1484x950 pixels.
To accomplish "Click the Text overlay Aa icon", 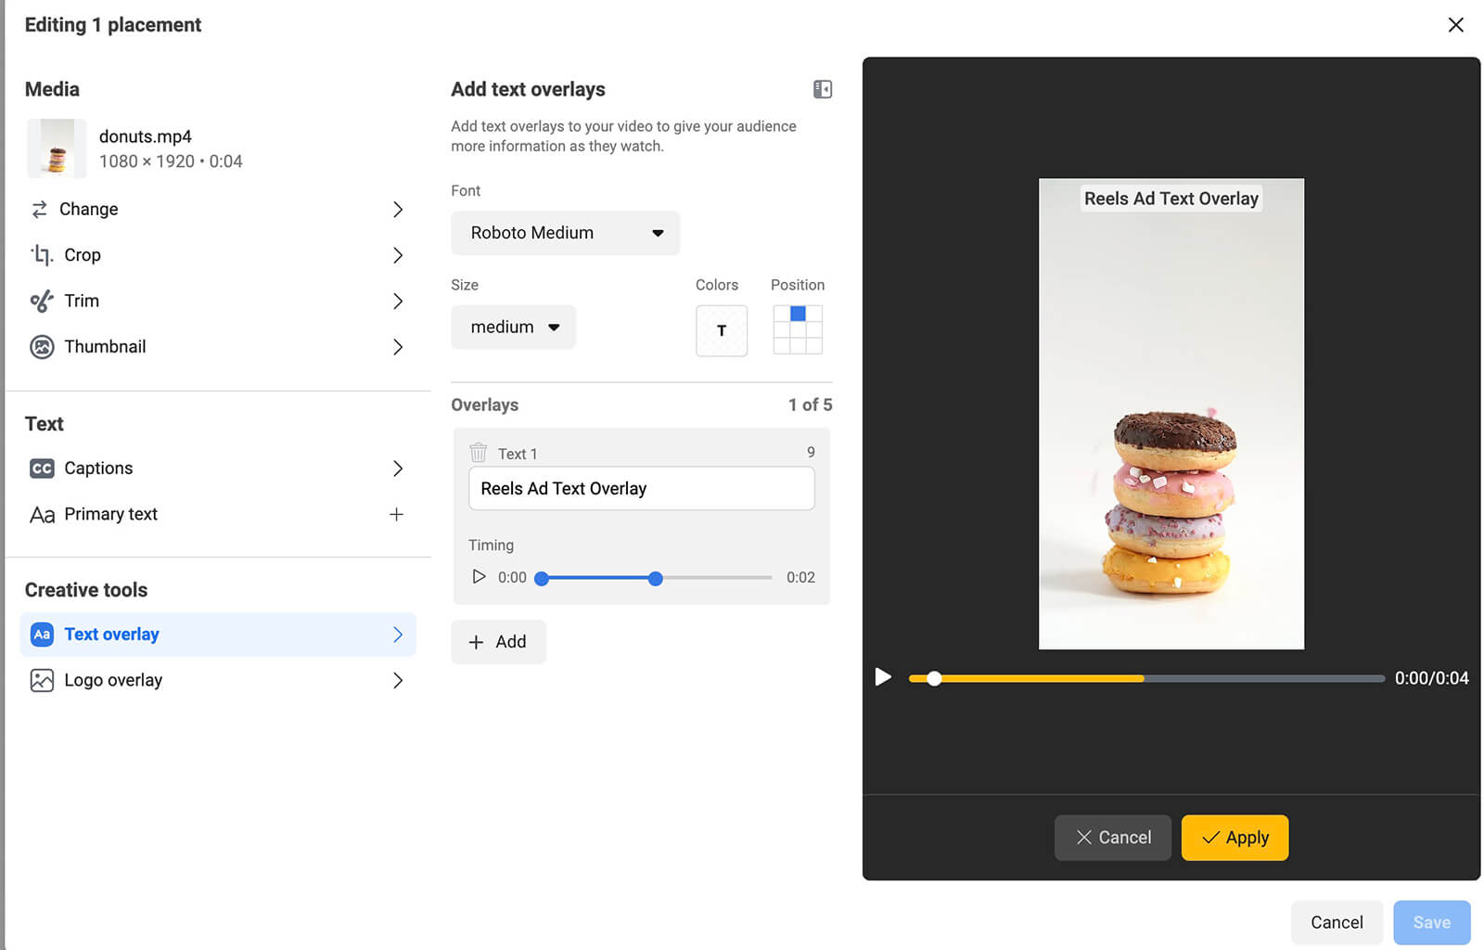I will pos(42,635).
